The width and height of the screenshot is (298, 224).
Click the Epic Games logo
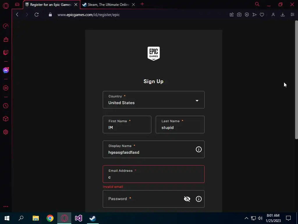tap(154, 54)
